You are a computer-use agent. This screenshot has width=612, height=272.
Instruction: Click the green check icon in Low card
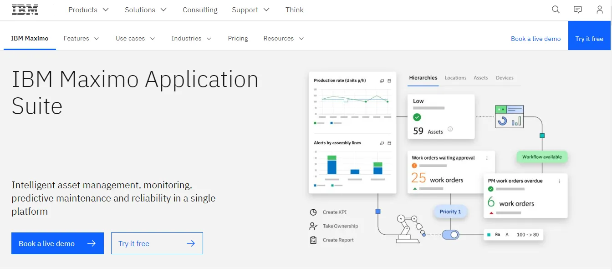click(x=417, y=117)
